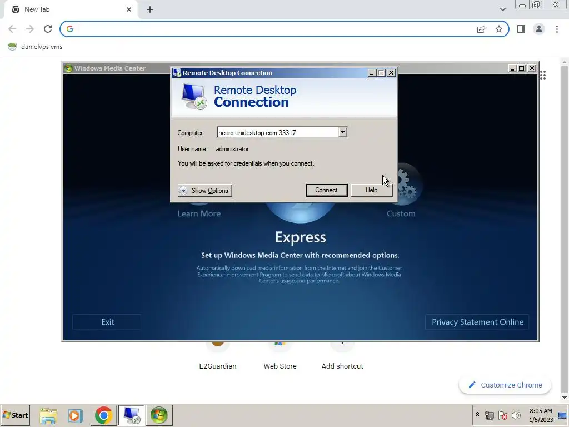Select Learn More in Media Center
569x427 pixels.
pos(199,213)
